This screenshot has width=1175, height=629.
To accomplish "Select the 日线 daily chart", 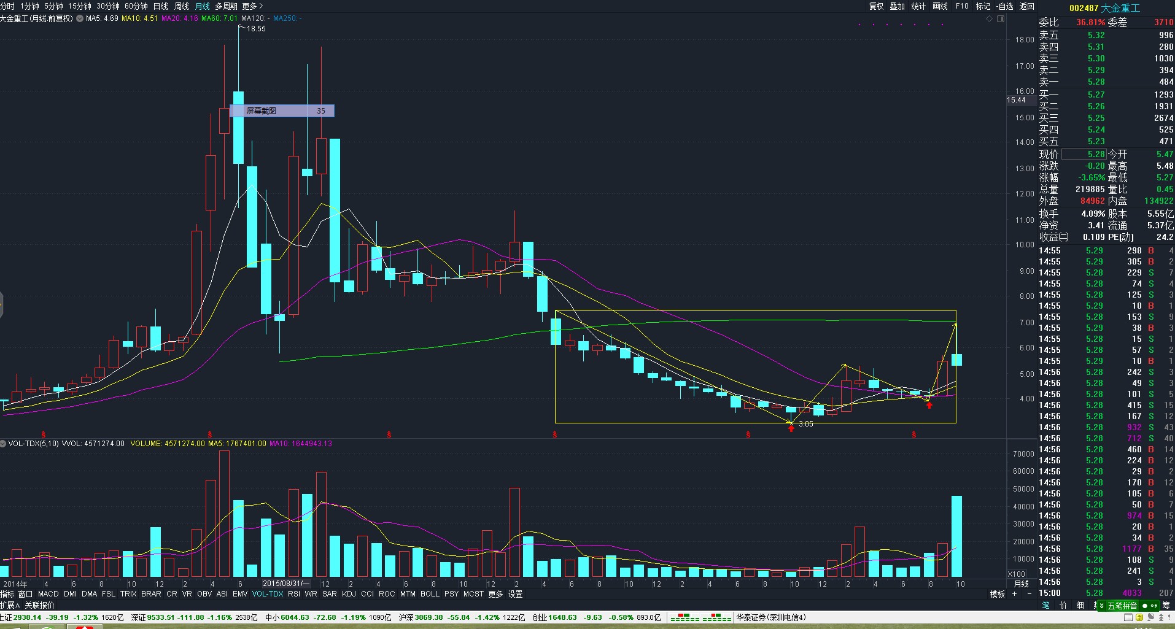I will point(161,6).
